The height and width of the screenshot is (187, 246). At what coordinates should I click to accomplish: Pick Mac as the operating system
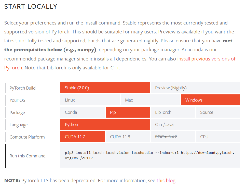click(x=150, y=100)
